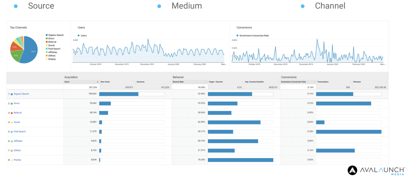Click the total sessions value 412,203

165,87
